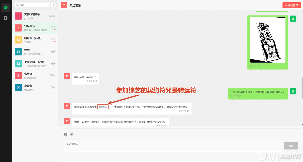The image size is (303, 162).
Task: Click the 七天前 timestamp
Action: [x=52, y=87]
